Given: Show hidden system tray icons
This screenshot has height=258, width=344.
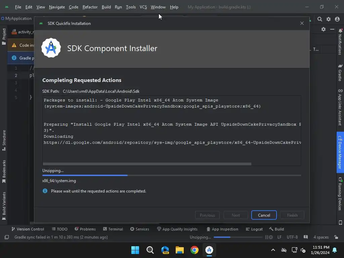Looking at the screenshot, I should [x=273, y=250].
